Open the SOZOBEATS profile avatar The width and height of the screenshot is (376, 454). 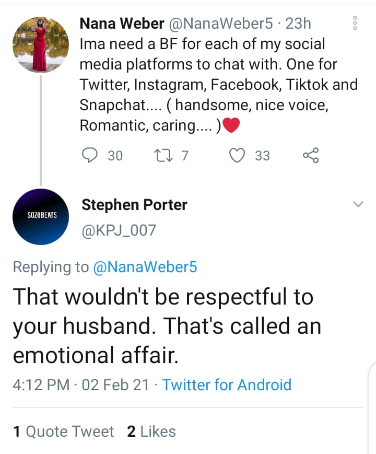point(40,216)
